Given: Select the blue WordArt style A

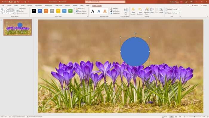Looking at the screenshot, I should (x=99, y=11).
